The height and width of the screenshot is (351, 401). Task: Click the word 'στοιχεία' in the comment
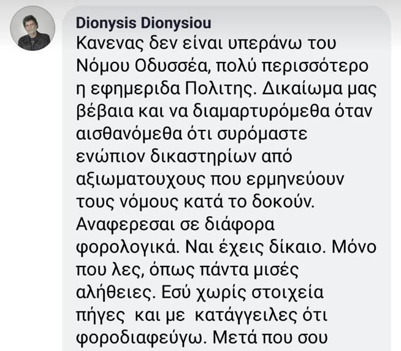tap(288, 292)
